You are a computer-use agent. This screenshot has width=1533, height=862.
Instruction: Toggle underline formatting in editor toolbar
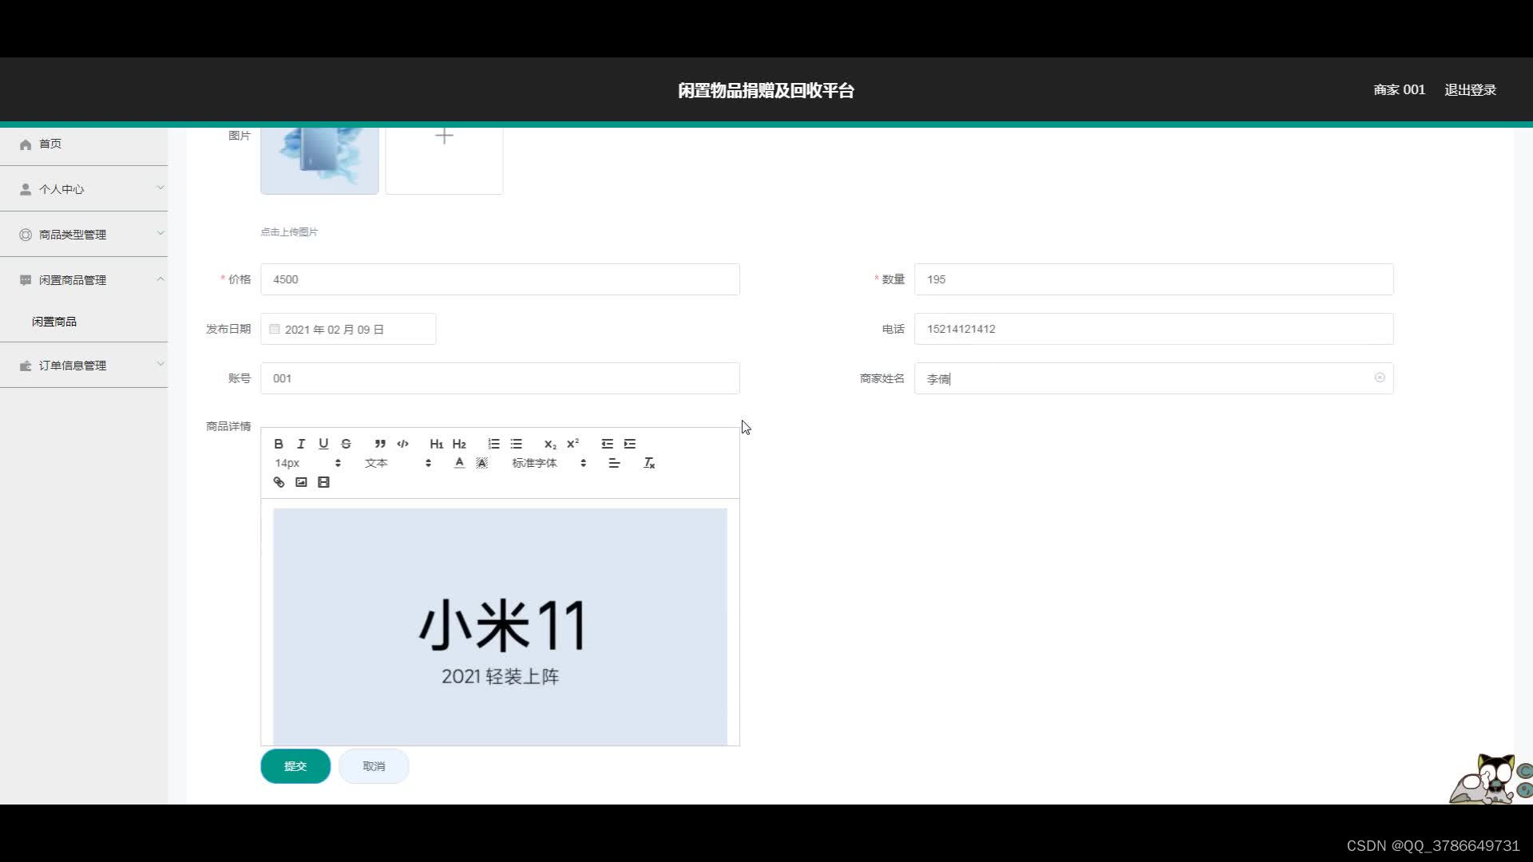(x=323, y=444)
